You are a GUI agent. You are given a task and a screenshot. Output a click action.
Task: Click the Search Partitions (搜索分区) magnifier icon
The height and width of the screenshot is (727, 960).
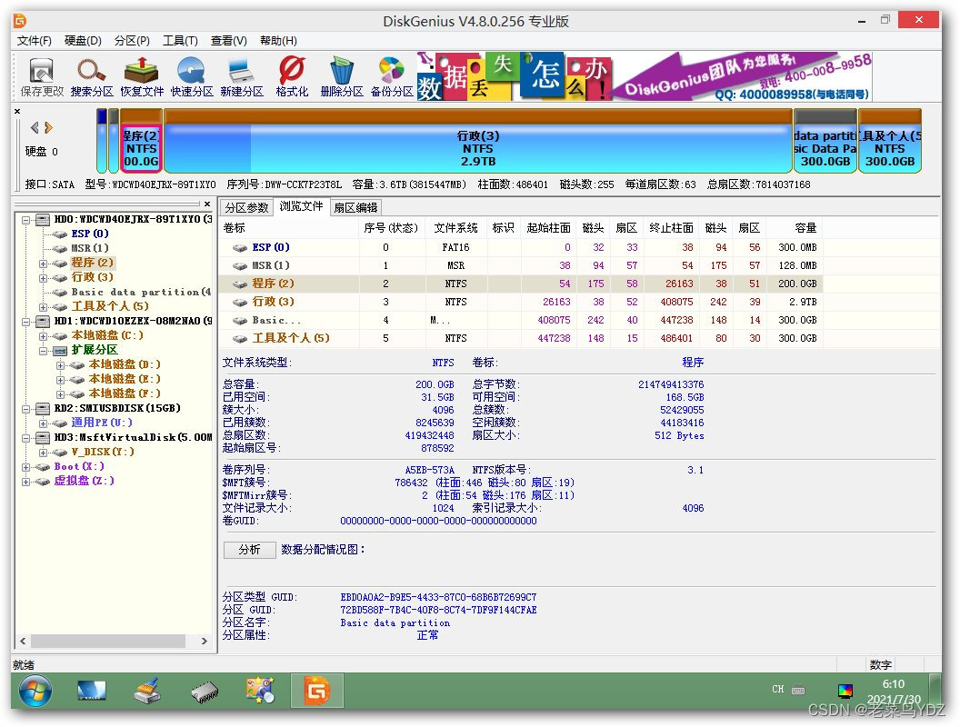[x=92, y=77]
